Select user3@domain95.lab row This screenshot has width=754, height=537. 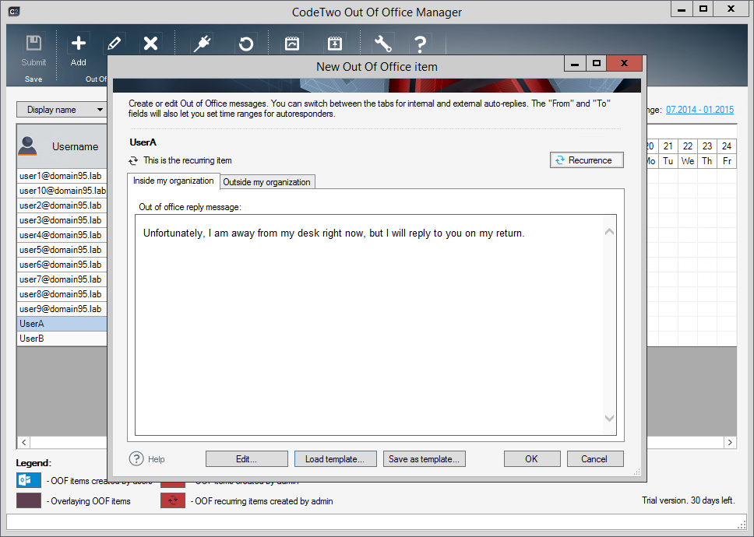pos(62,220)
